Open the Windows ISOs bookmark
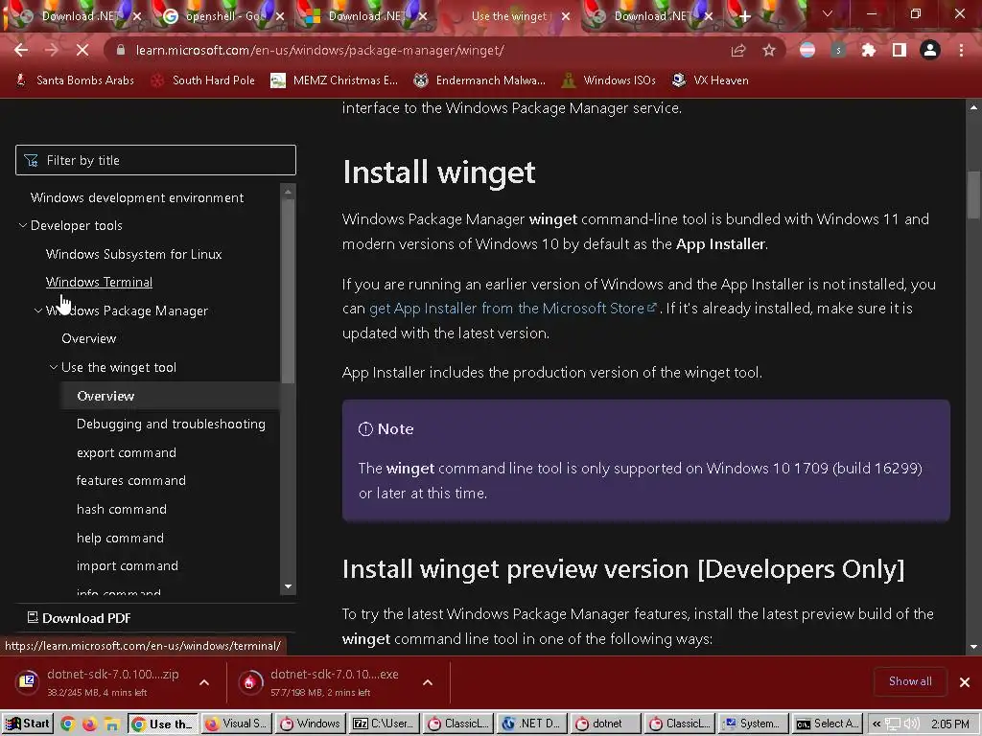This screenshot has width=982, height=736. 609,80
